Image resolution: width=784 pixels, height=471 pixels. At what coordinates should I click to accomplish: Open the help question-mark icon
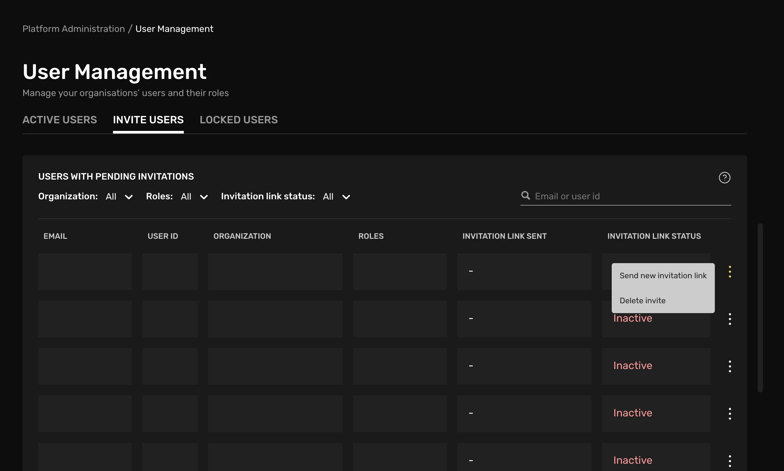724,178
